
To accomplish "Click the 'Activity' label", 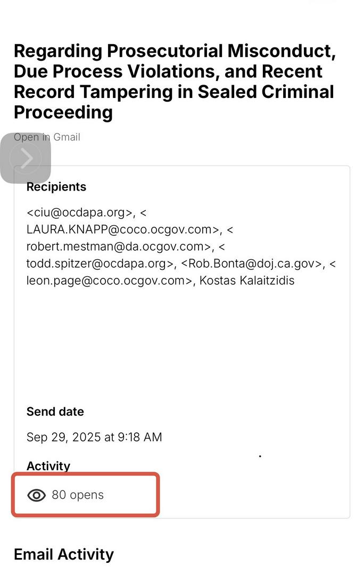I will [x=48, y=466].
